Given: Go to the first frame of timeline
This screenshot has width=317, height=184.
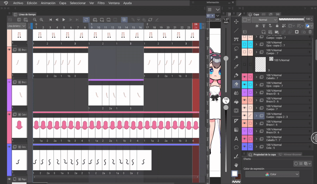Looking at the screenshot, I should [x=50, y=20].
